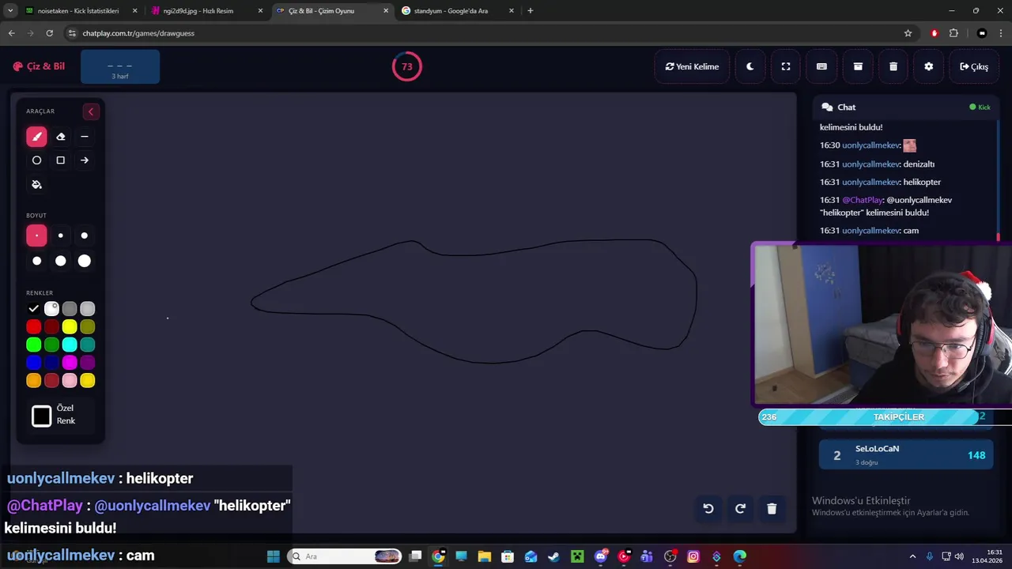Choose the smallest brush size
The width and height of the screenshot is (1012, 569).
(36, 236)
